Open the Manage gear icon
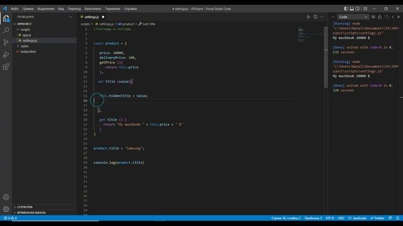Image resolution: width=403 pixels, height=226 pixels. (x=6, y=209)
